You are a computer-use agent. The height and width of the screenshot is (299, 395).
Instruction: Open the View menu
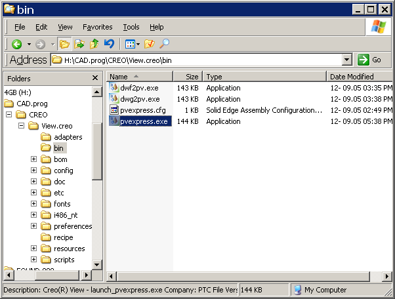click(x=65, y=27)
